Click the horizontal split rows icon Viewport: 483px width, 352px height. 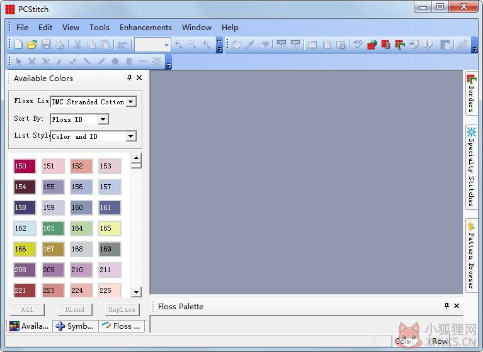(x=312, y=45)
